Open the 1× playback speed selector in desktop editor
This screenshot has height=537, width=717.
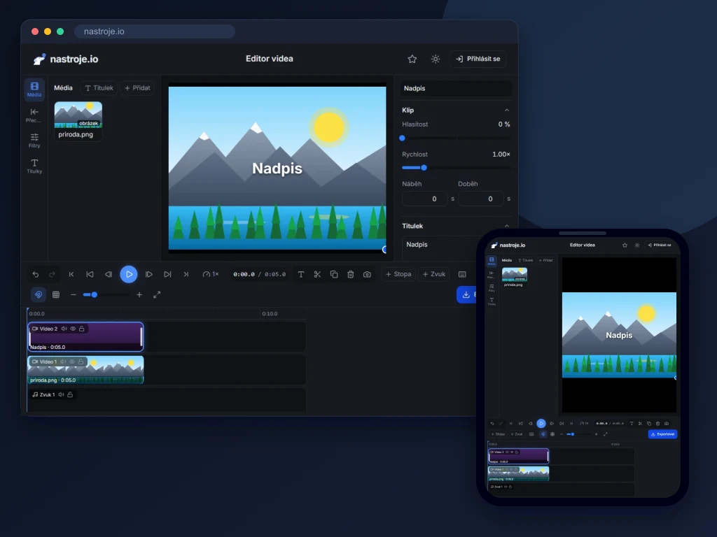tap(211, 274)
